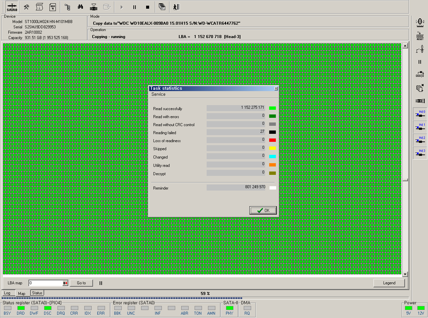
Task: Toggle head Hd 0 button
Action: click(x=420, y=114)
